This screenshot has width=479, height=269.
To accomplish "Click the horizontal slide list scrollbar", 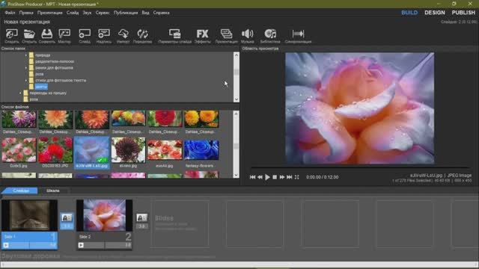I will coord(239,265).
